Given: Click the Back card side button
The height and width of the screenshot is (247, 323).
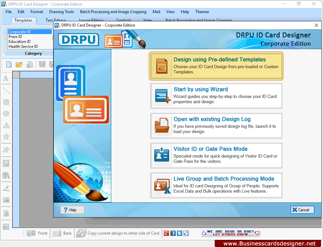Looking at the screenshot, I should 62,233.
